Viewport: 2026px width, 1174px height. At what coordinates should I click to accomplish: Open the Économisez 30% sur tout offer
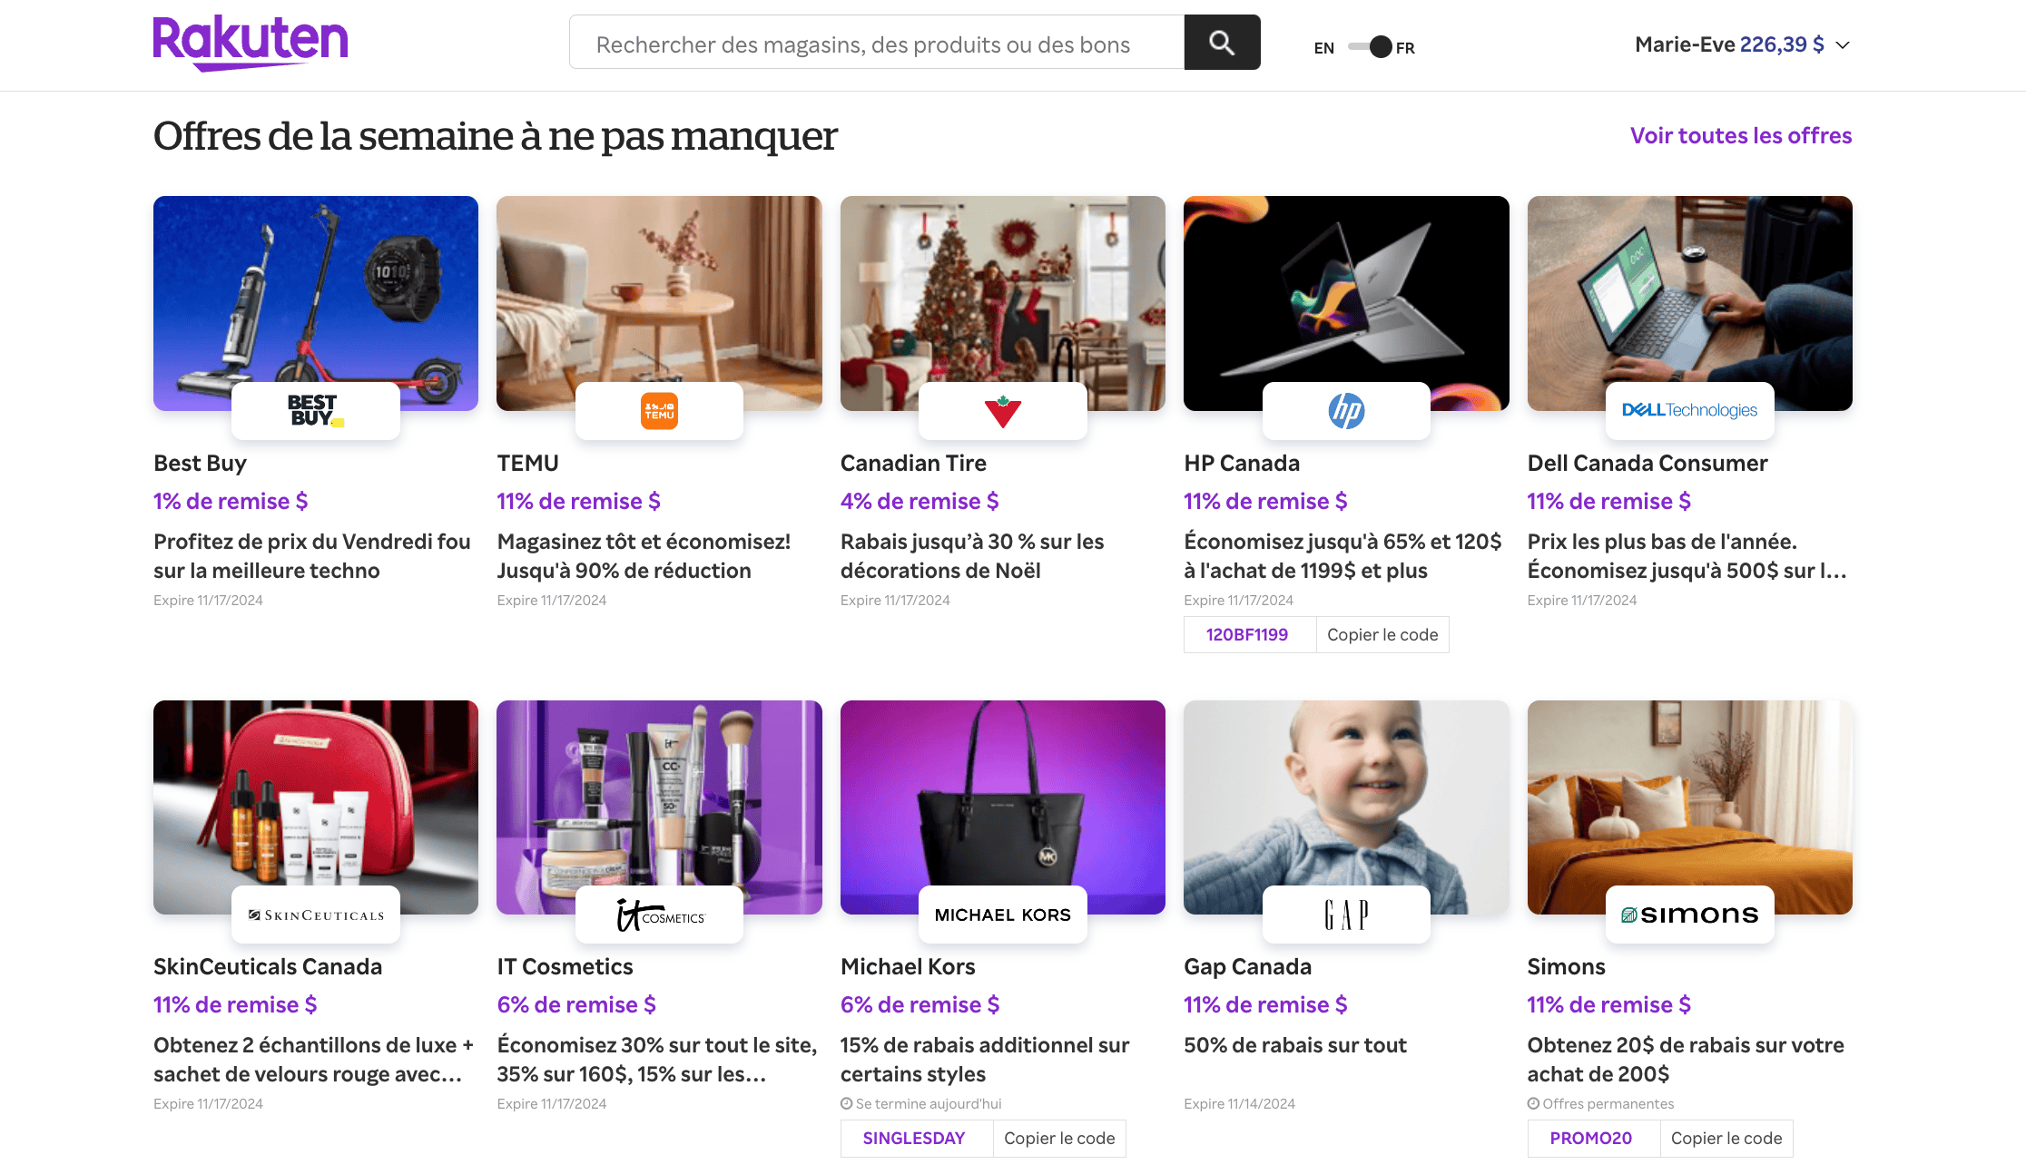657,1060
